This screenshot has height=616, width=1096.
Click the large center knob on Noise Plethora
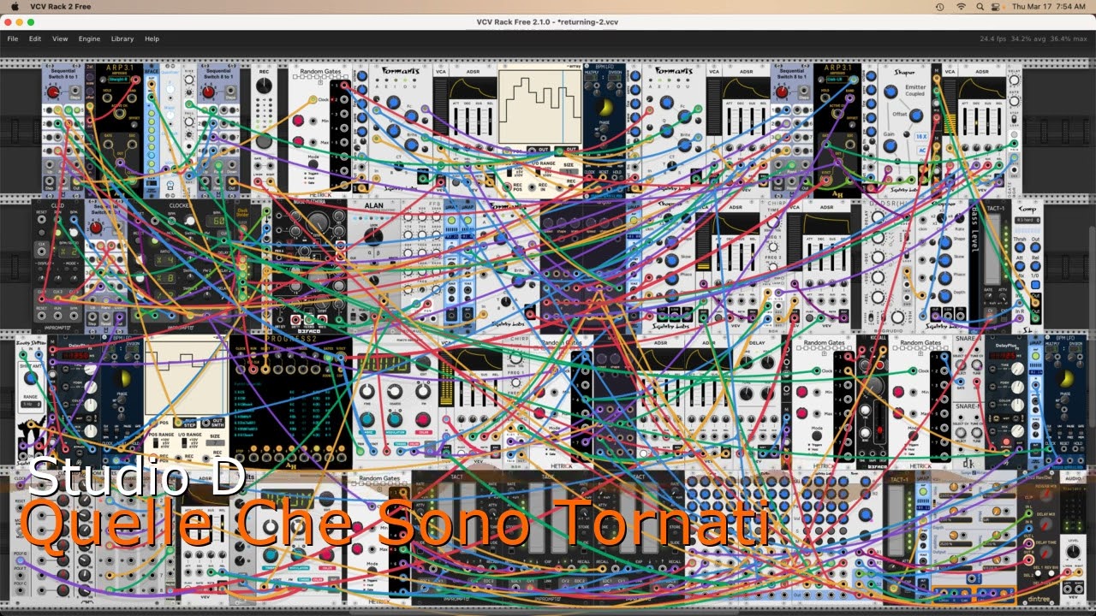[316, 224]
